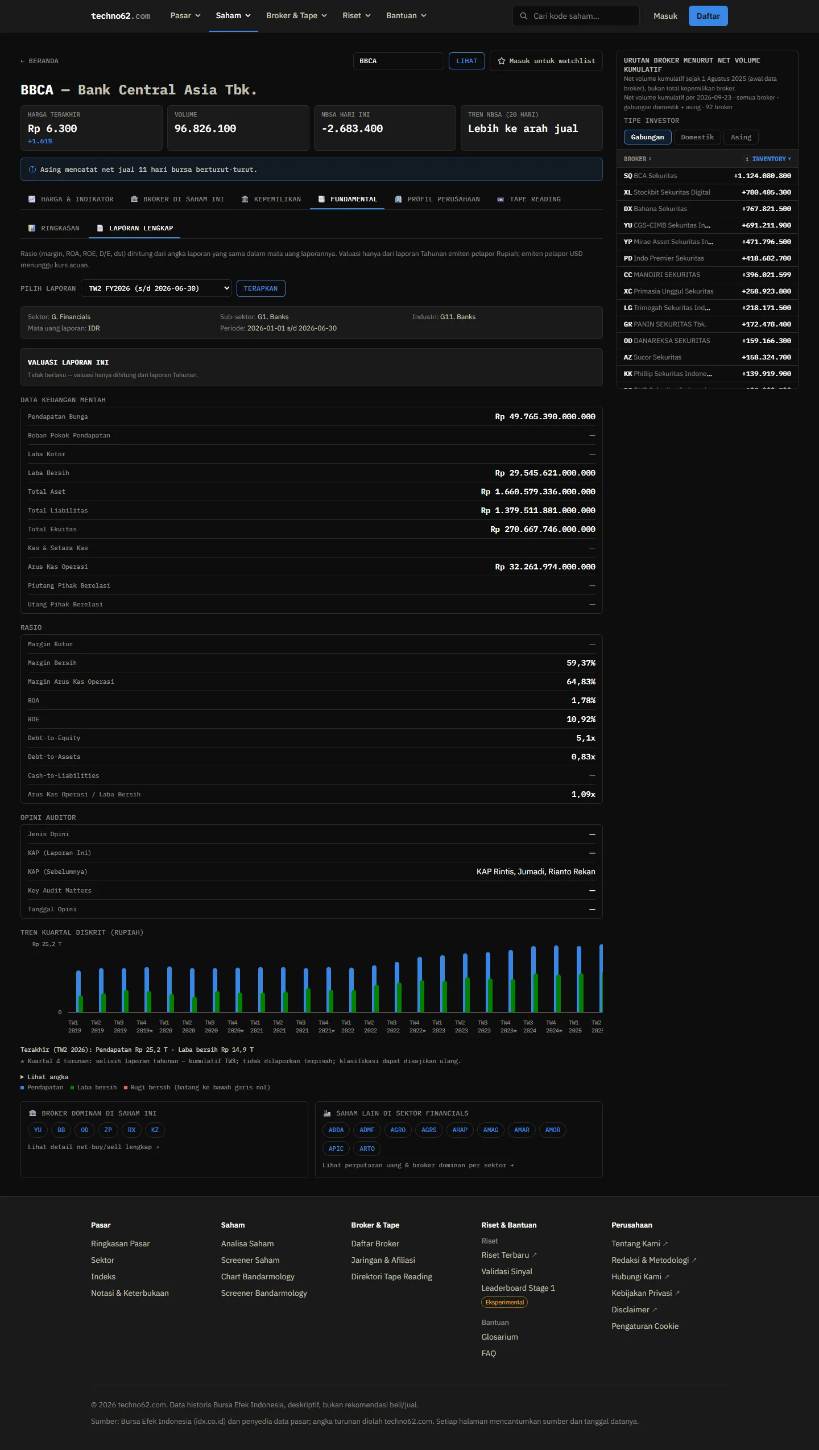Click the bank icon beside Kepemilikan

[x=245, y=199]
